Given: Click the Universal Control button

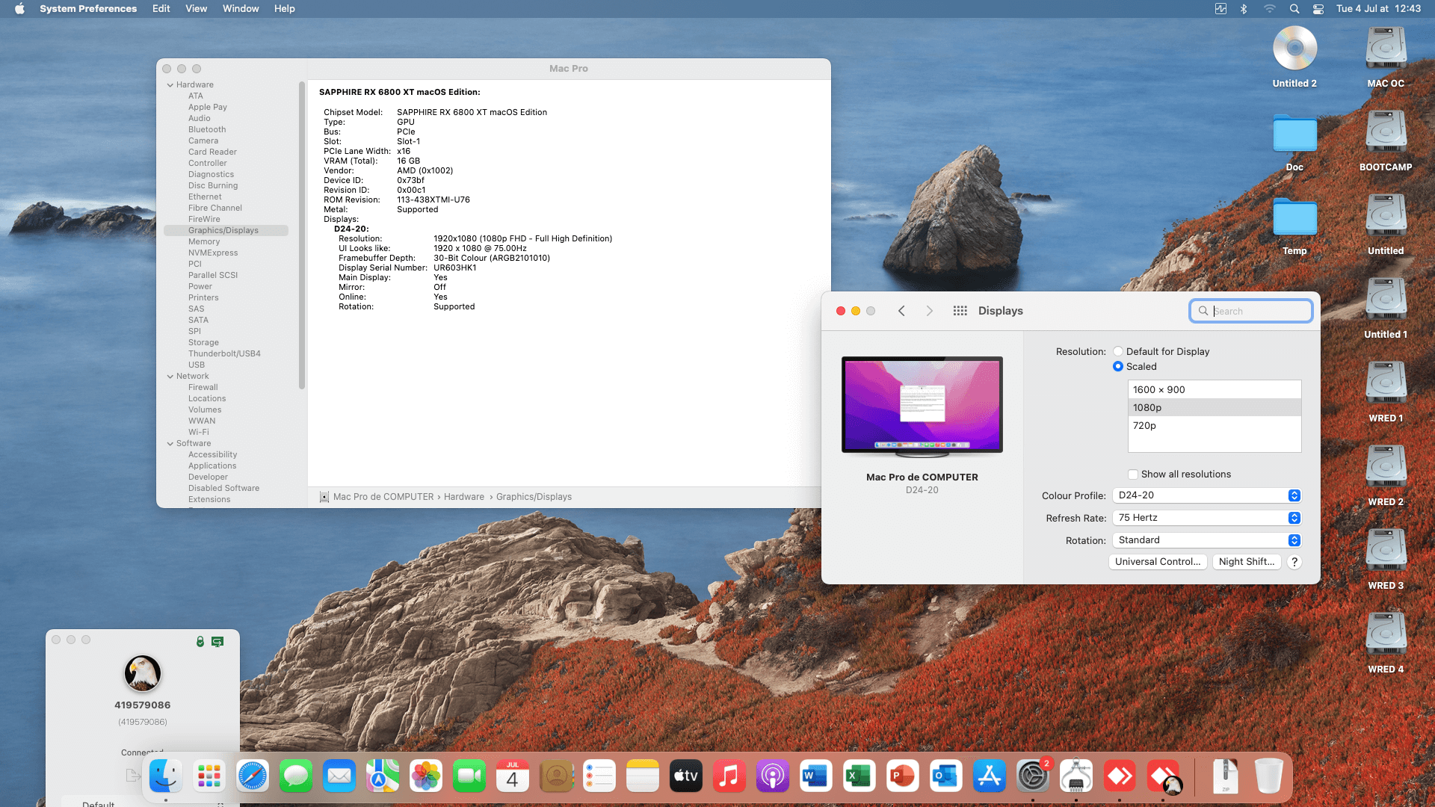Looking at the screenshot, I should 1158,562.
